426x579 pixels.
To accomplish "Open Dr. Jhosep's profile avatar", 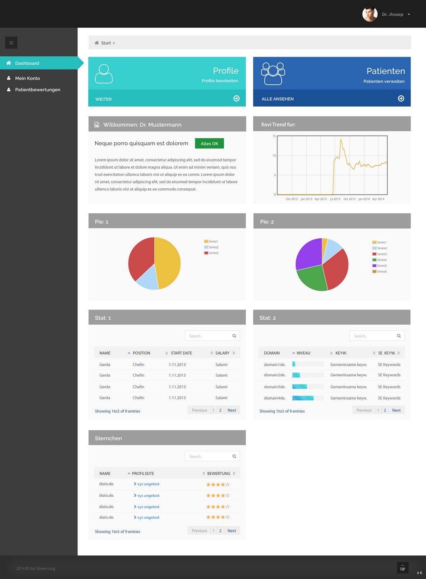I will [x=369, y=14].
